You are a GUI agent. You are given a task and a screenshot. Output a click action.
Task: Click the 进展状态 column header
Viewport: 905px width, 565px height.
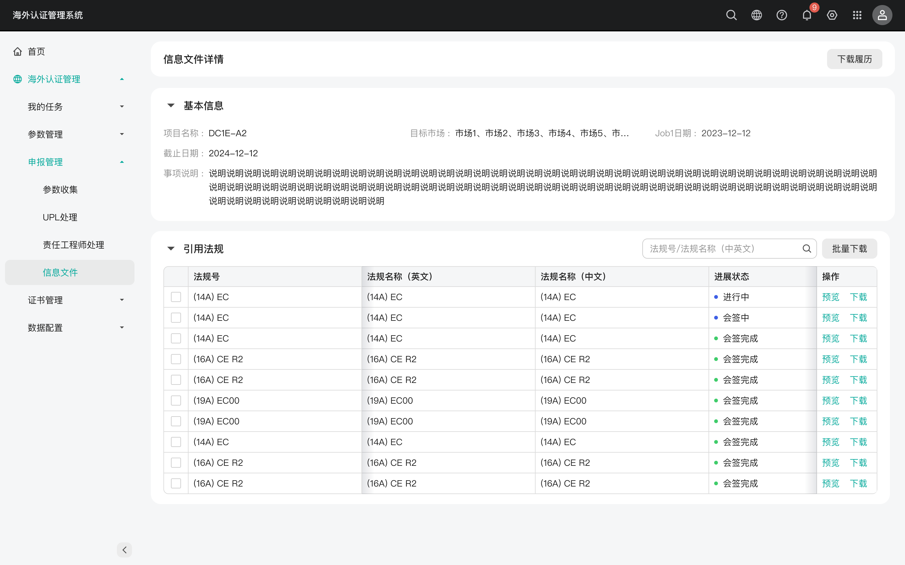[762, 277]
